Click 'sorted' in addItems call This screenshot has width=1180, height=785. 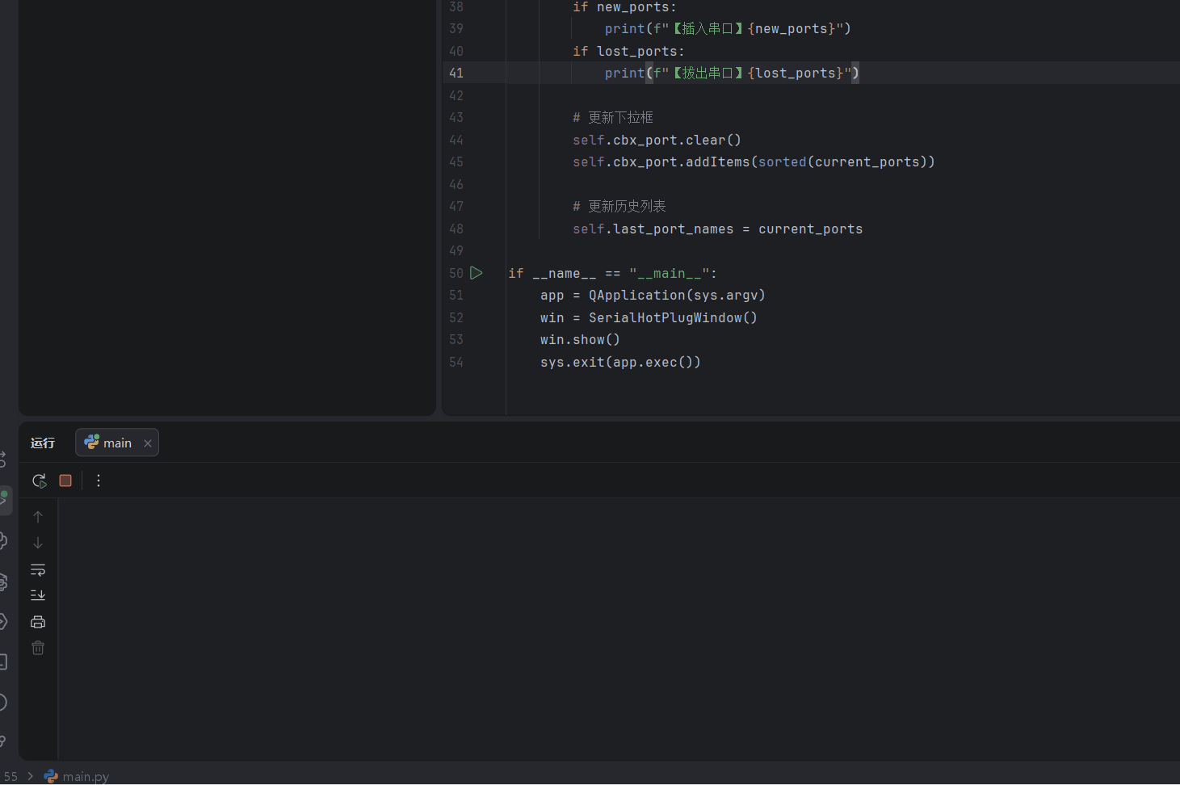[782, 162]
